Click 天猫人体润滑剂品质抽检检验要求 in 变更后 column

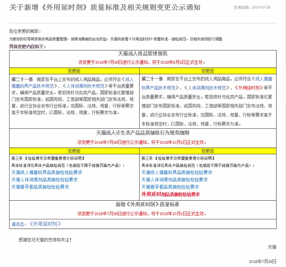[174, 179]
